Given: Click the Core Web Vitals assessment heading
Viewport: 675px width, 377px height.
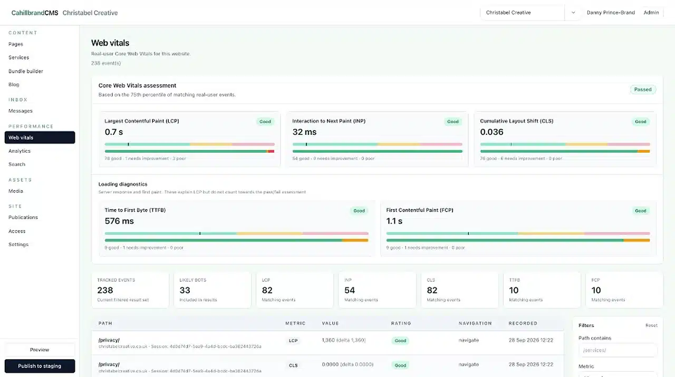Looking at the screenshot, I should tap(138, 85).
